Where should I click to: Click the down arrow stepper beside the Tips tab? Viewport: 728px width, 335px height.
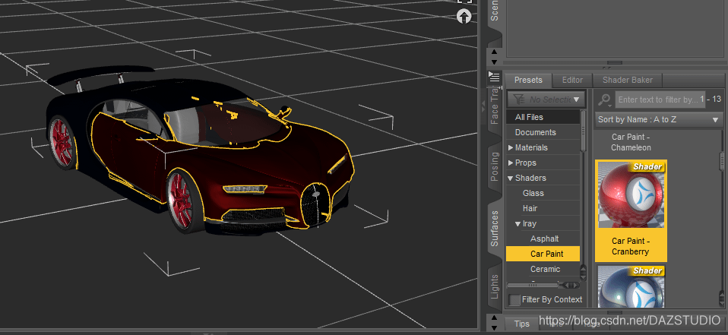coord(494,328)
